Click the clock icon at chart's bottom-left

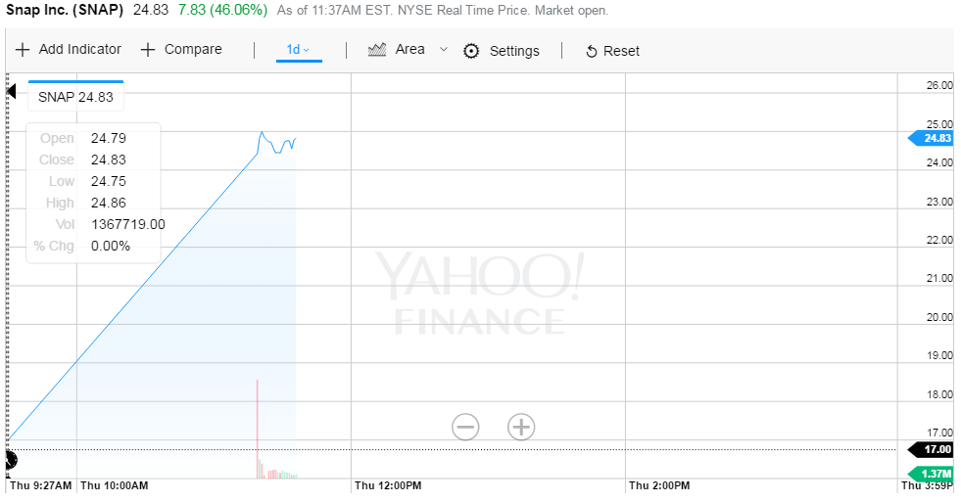[x=10, y=459]
